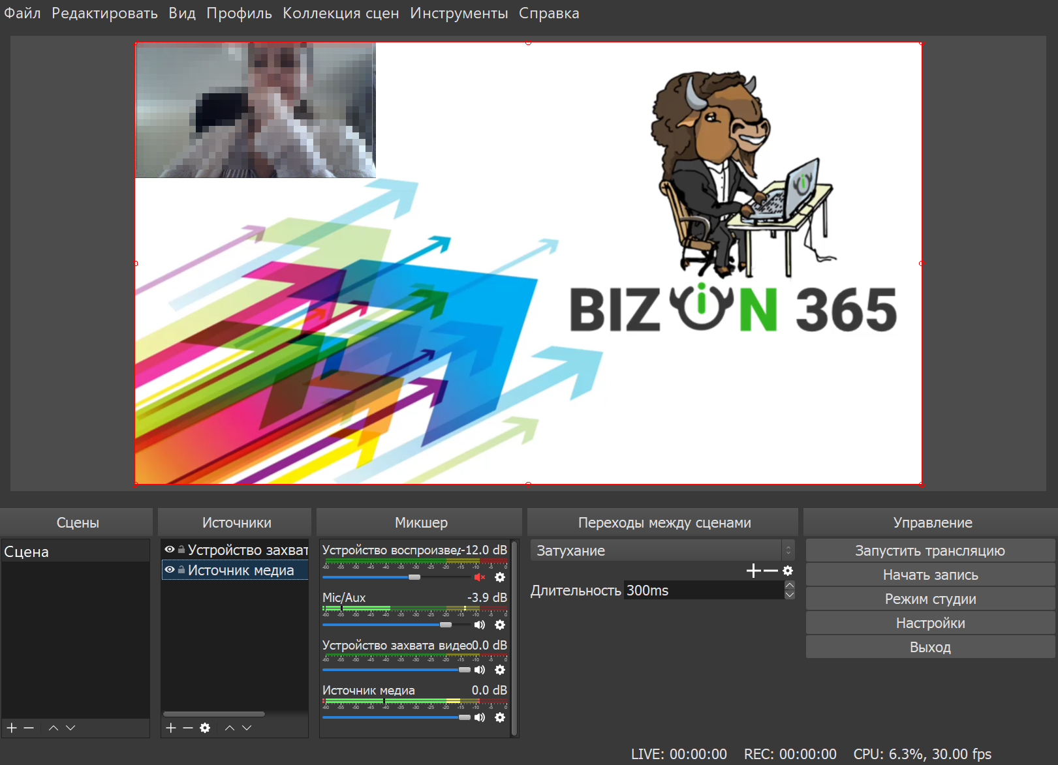Toggle lock on 'Устройство захвата' source
1058x765 pixels.
(181, 550)
